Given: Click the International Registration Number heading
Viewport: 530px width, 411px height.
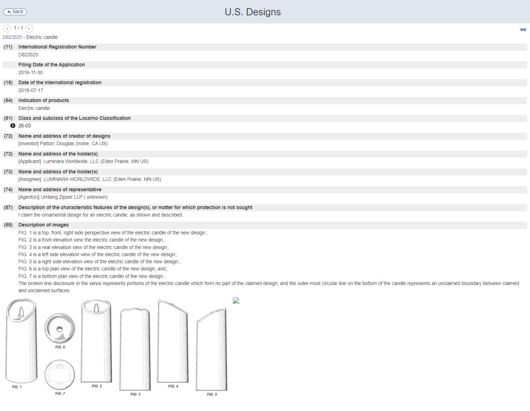Looking at the screenshot, I should tap(57, 47).
